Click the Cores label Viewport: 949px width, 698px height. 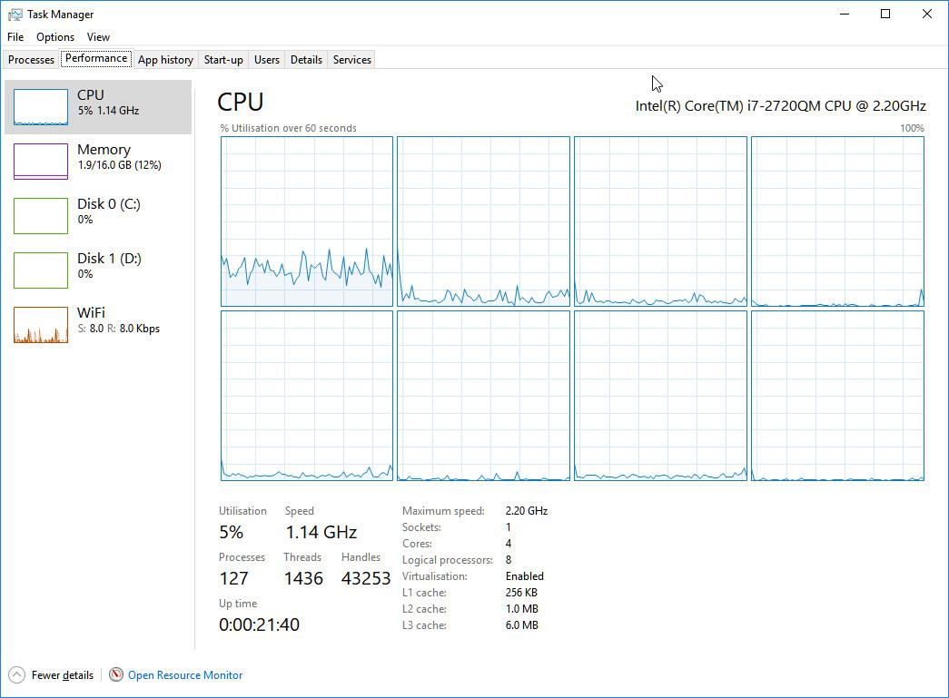417,544
